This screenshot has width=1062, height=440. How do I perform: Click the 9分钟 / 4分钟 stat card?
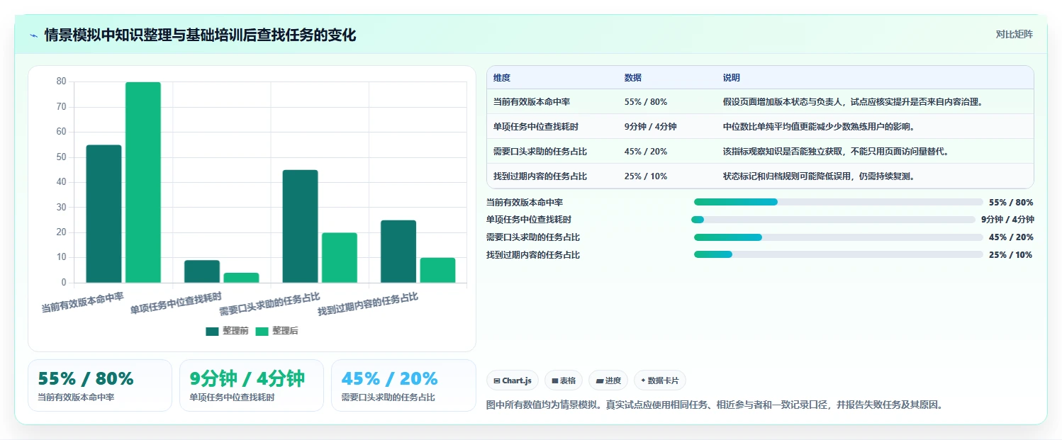coord(252,385)
